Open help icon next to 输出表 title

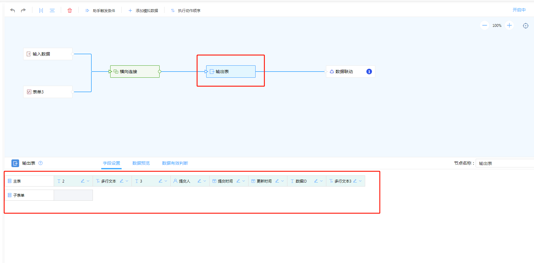point(40,163)
